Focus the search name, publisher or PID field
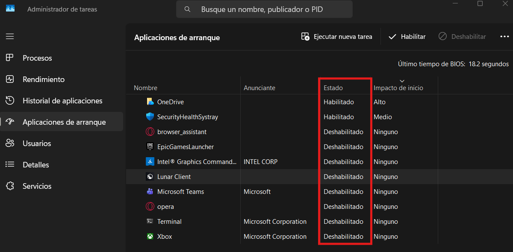The height and width of the screenshot is (252, 513). 264,9
